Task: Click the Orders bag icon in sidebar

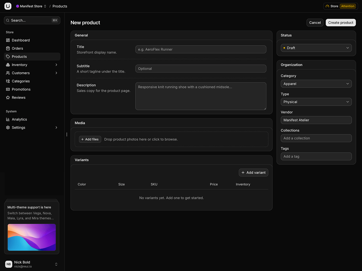Action: 8,48
